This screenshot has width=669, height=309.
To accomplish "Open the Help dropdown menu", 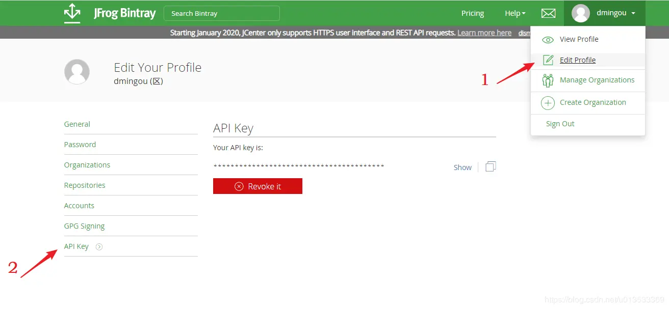I will [x=515, y=13].
